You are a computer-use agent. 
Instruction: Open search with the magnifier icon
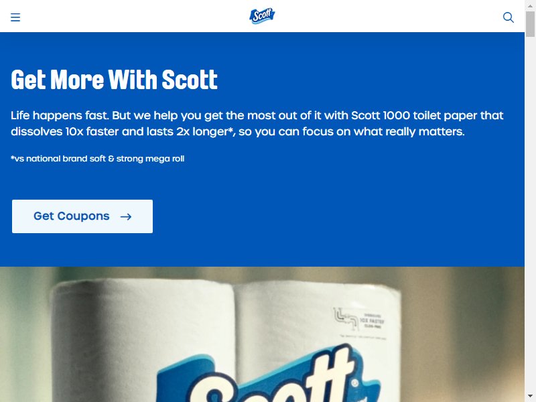pos(509,17)
